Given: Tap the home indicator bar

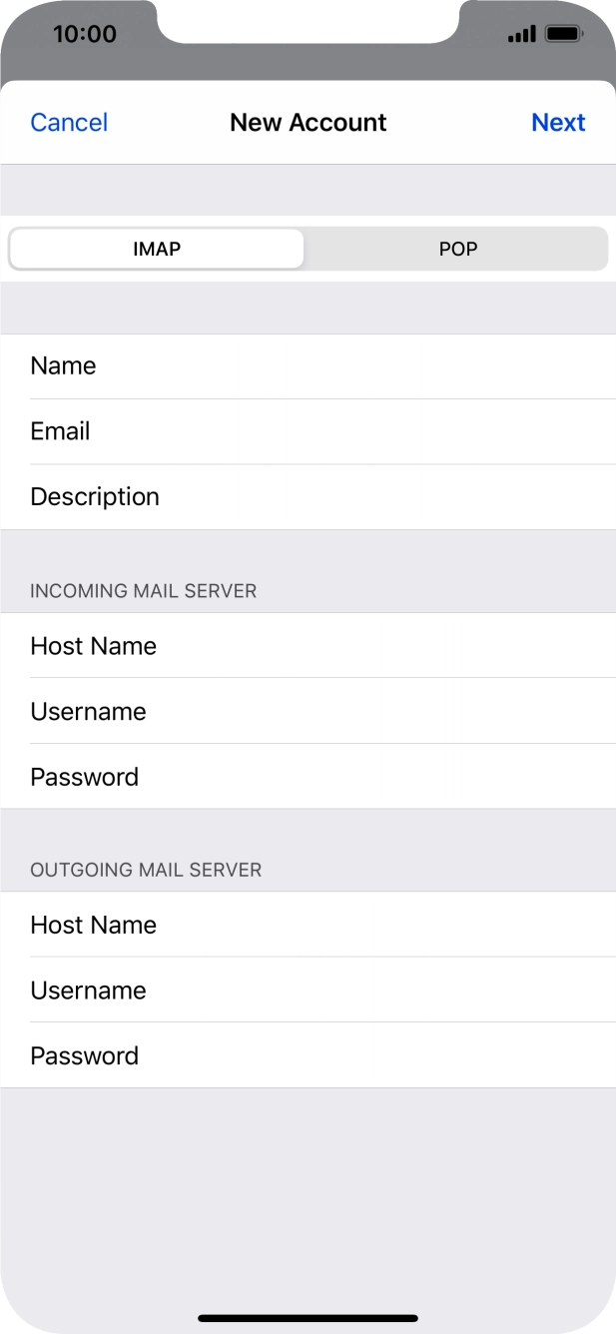Looking at the screenshot, I should (308, 1318).
